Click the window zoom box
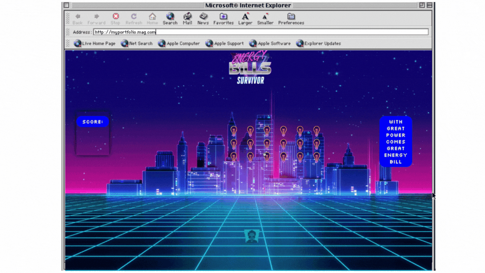Image resolution: width=485 pixels, height=273 pixels. point(422,5)
